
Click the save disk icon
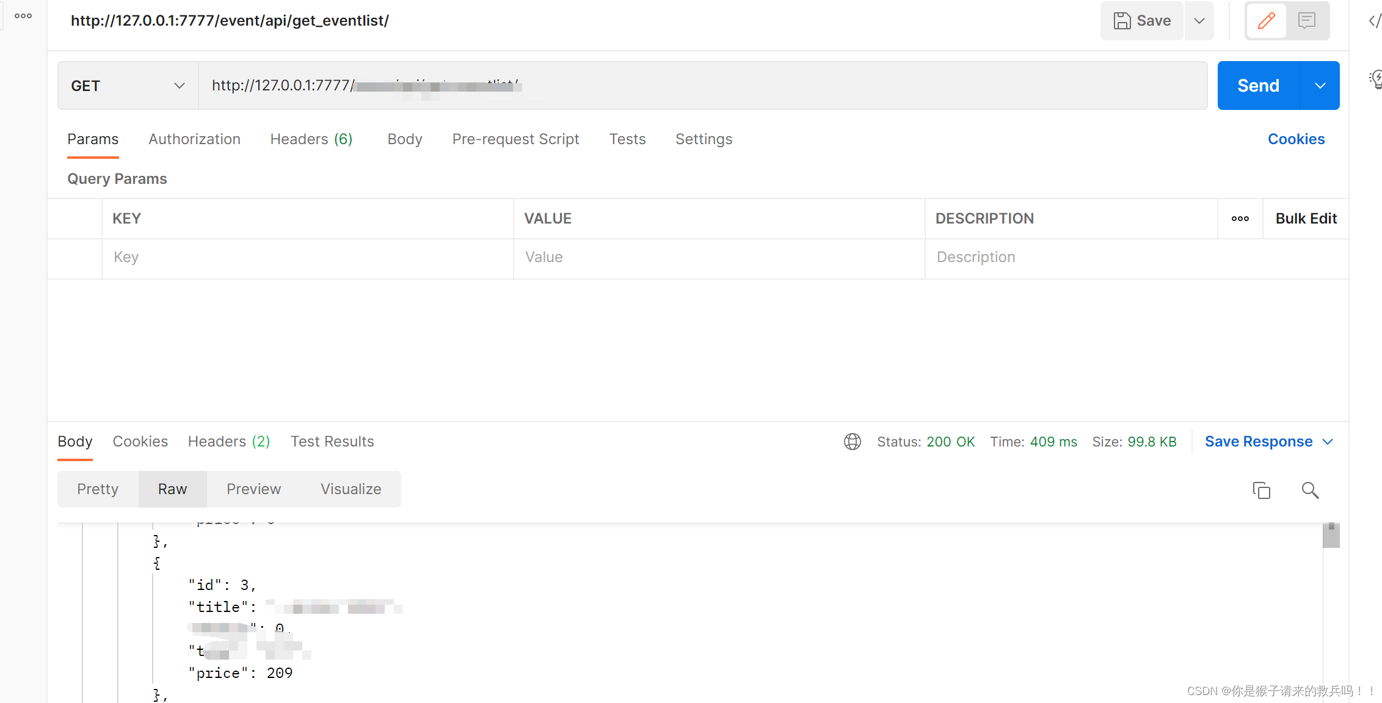(x=1122, y=21)
